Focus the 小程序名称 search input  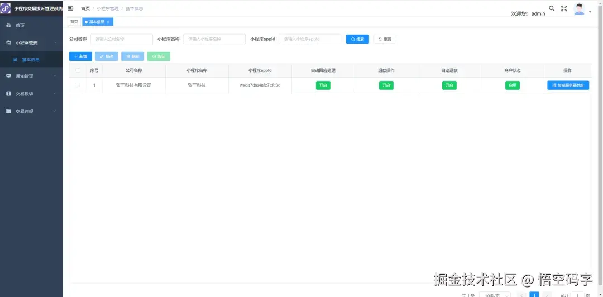[214, 39]
